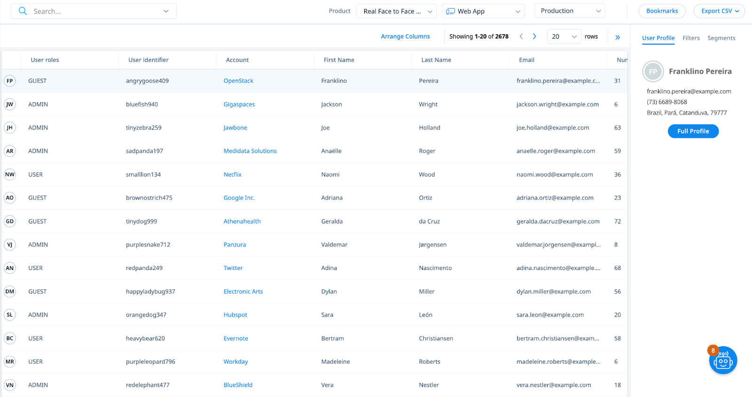Click last name Jørgensen

pos(433,244)
